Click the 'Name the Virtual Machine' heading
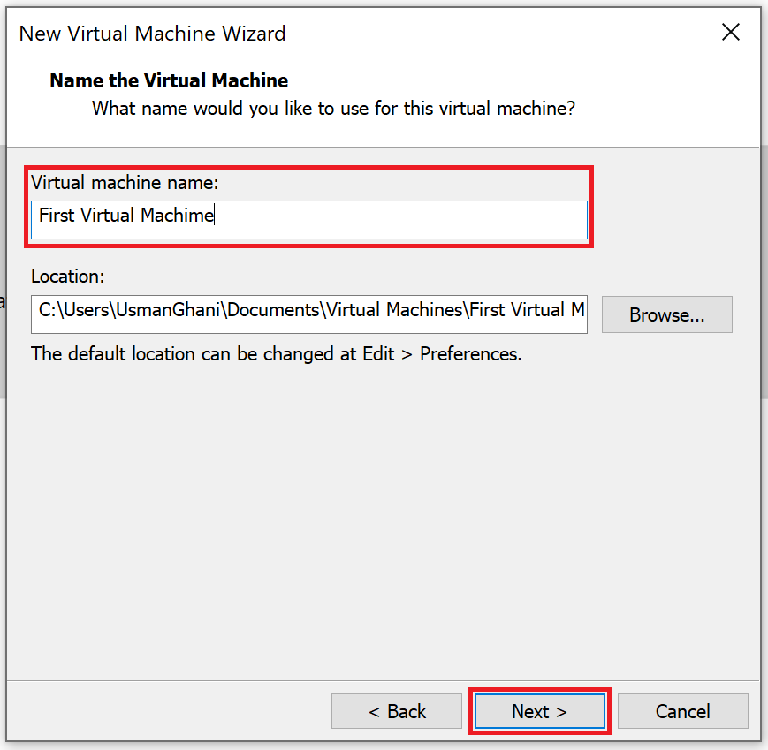This screenshot has width=768, height=750. click(x=168, y=80)
